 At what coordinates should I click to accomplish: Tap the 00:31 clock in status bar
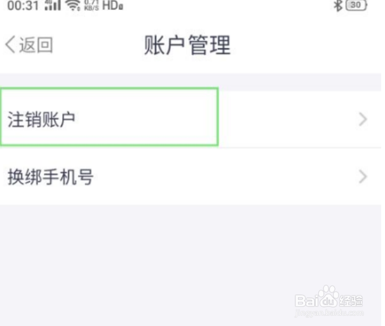pos(23,6)
